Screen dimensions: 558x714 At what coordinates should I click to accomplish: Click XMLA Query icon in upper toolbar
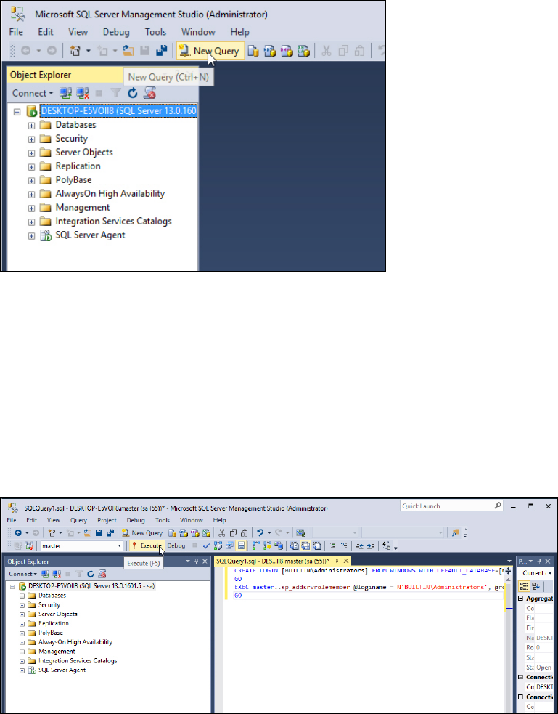click(304, 51)
